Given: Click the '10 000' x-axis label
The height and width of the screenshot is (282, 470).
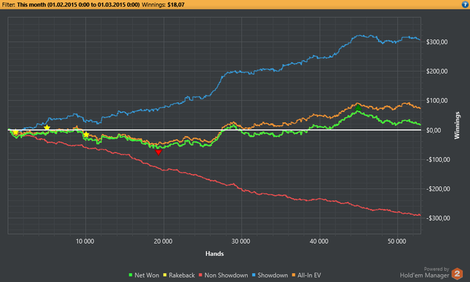Looking at the screenshot, I should [85, 241].
